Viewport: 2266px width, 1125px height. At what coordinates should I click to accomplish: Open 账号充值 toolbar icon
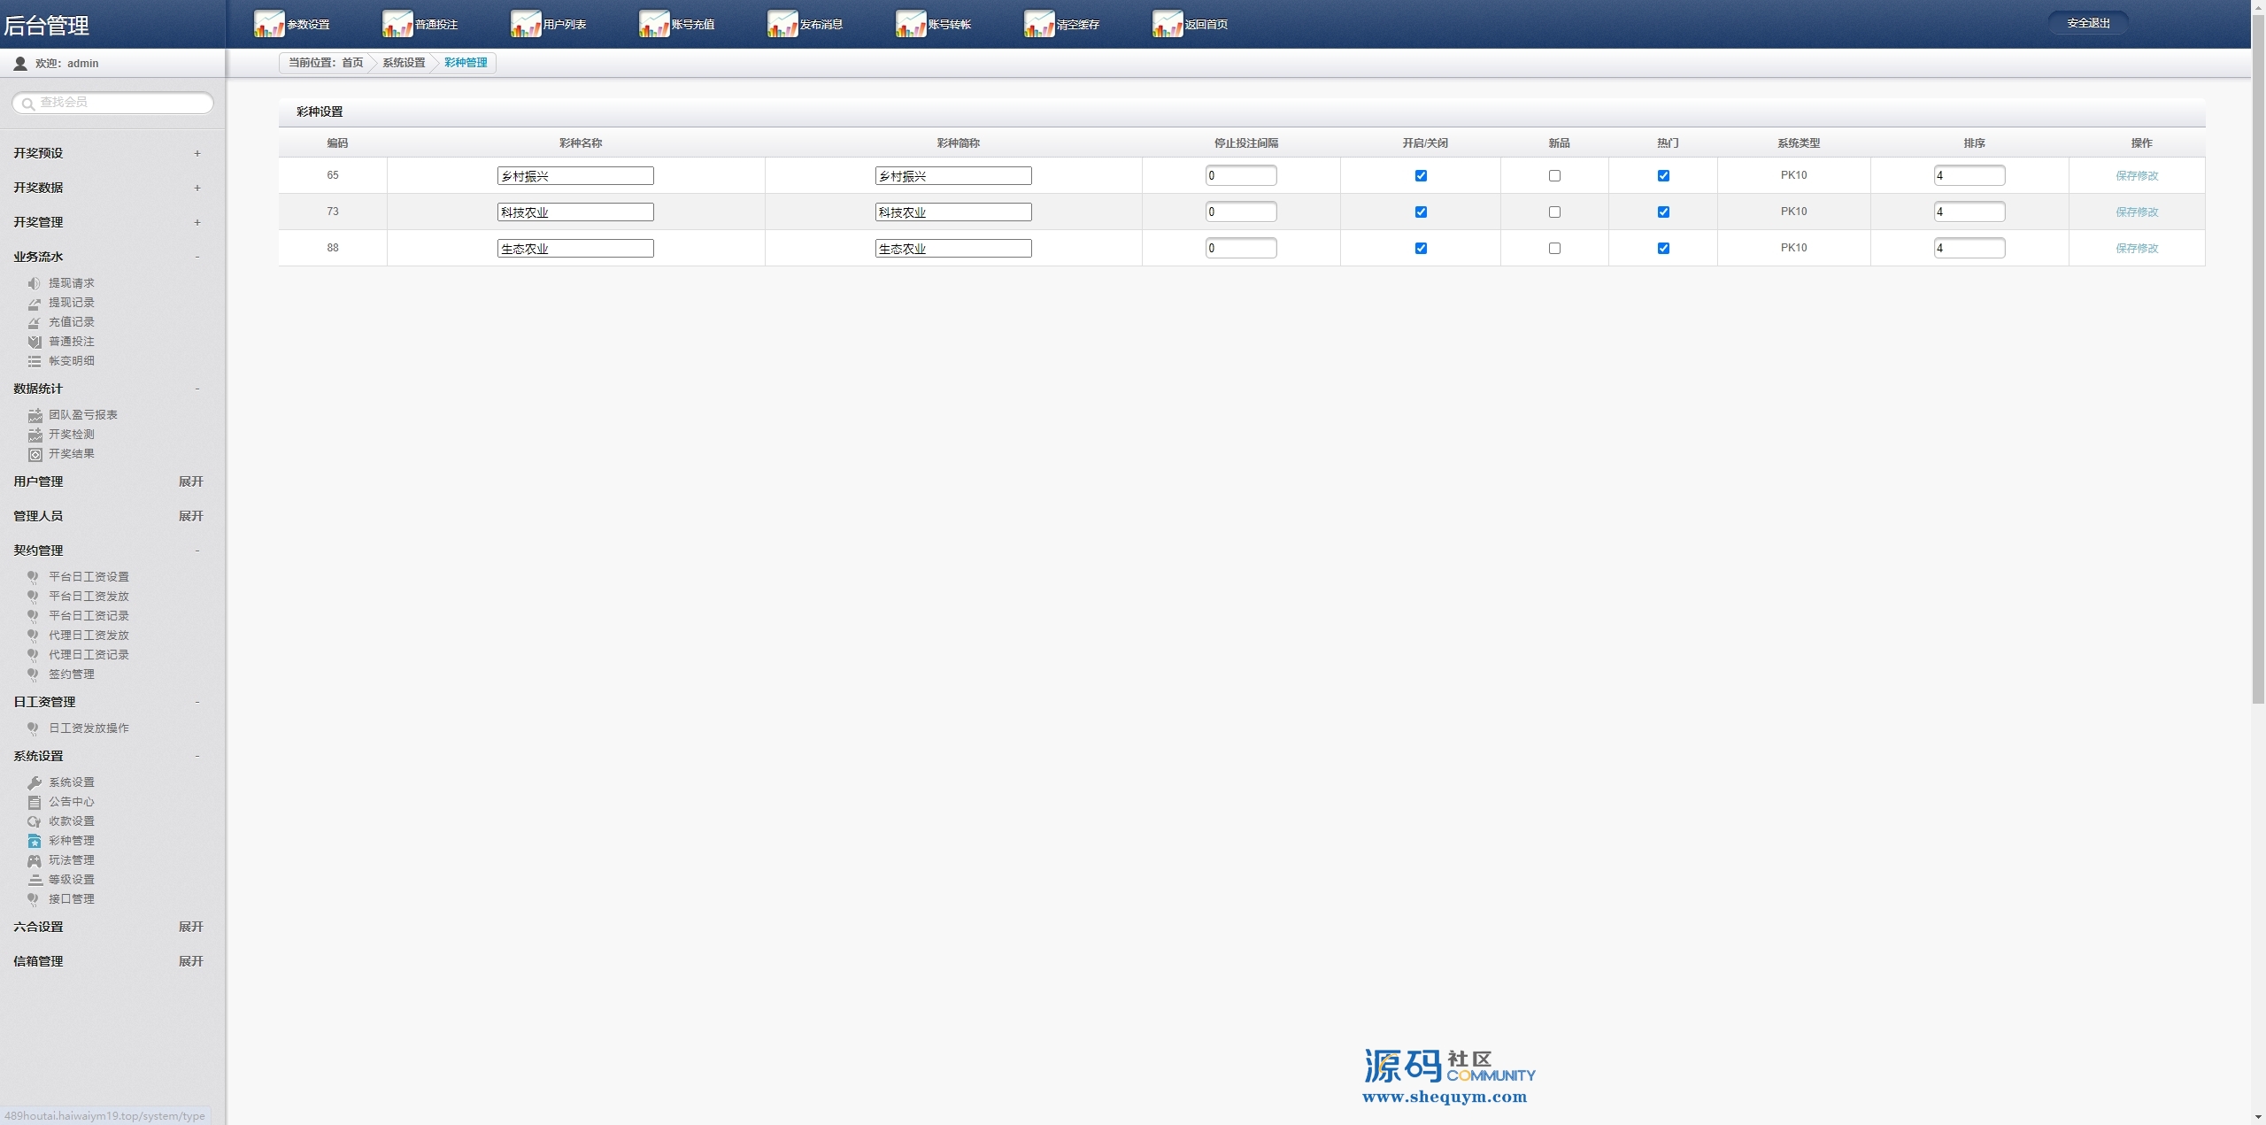click(653, 24)
